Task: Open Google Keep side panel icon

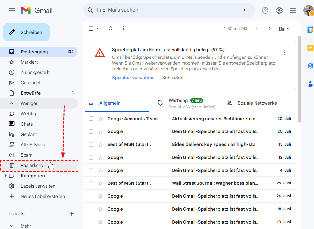Action: pos(310,48)
